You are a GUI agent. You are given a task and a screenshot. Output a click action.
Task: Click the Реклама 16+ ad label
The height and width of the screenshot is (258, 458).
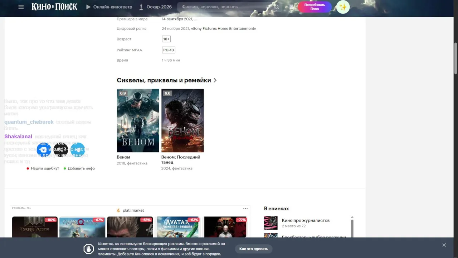pyautogui.click(x=21, y=208)
